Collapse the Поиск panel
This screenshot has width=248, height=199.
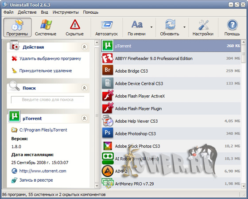coord(84,88)
